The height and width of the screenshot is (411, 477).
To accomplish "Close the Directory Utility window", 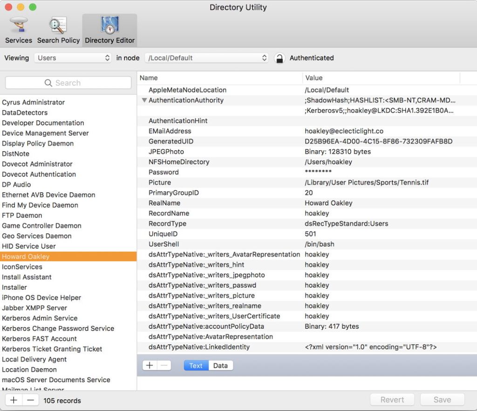I will tap(8, 7).
